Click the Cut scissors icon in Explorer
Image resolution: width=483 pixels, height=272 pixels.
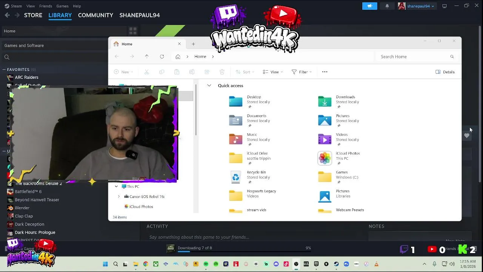147,72
